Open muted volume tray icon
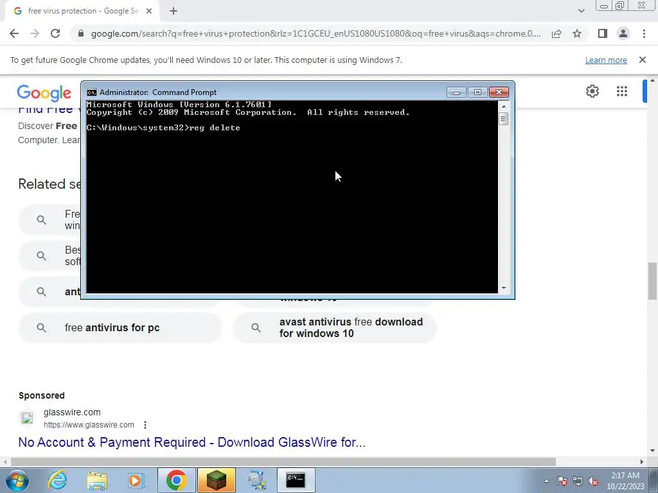658x493 pixels. [x=593, y=481]
